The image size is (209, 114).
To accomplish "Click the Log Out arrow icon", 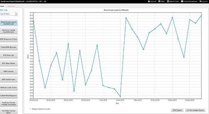I will tap(200, 1).
